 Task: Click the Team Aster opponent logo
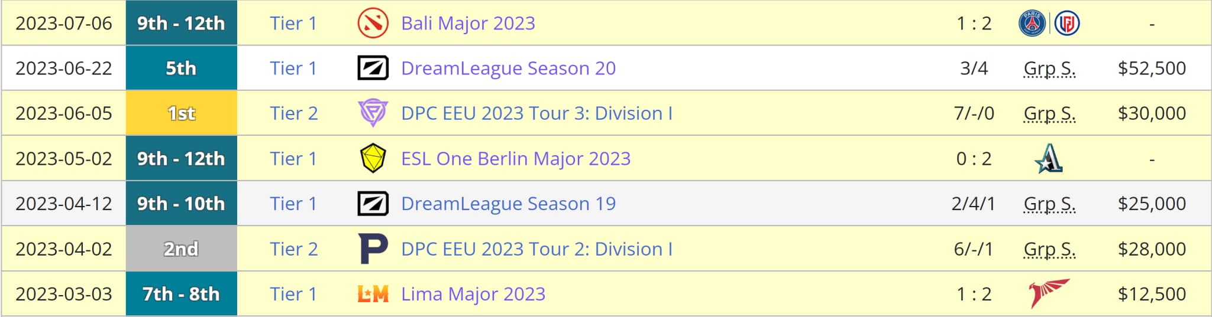[1049, 158]
